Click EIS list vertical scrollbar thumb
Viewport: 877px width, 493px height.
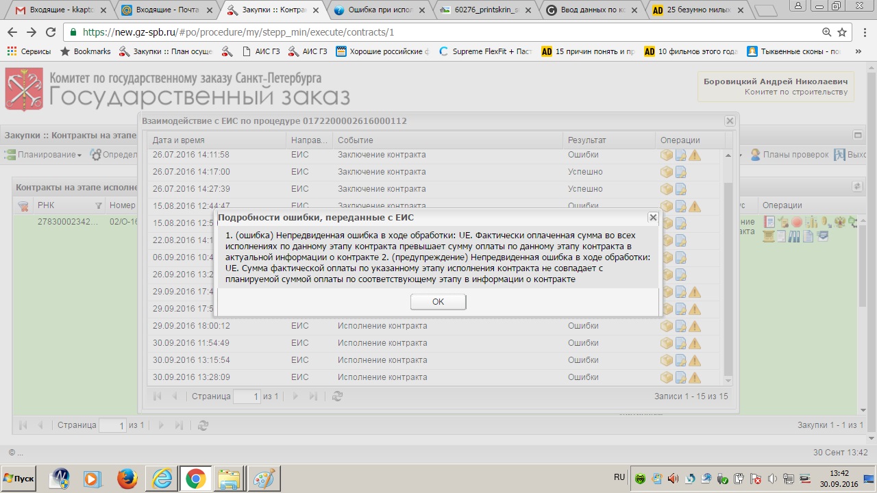coord(728,279)
